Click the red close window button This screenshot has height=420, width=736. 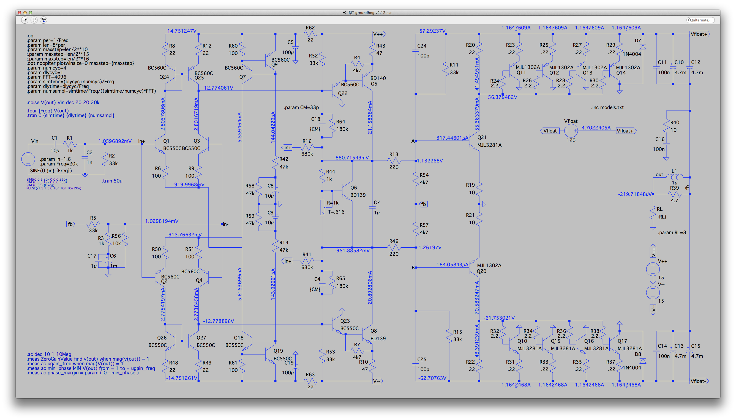point(19,12)
